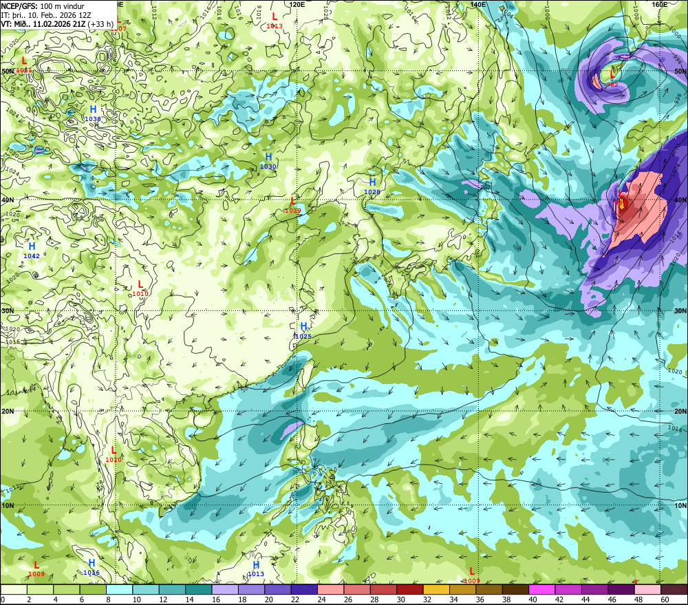The height and width of the screenshot is (605, 688).
Task: Select the dark teal 14–16 legend swatch
Action: (199, 590)
